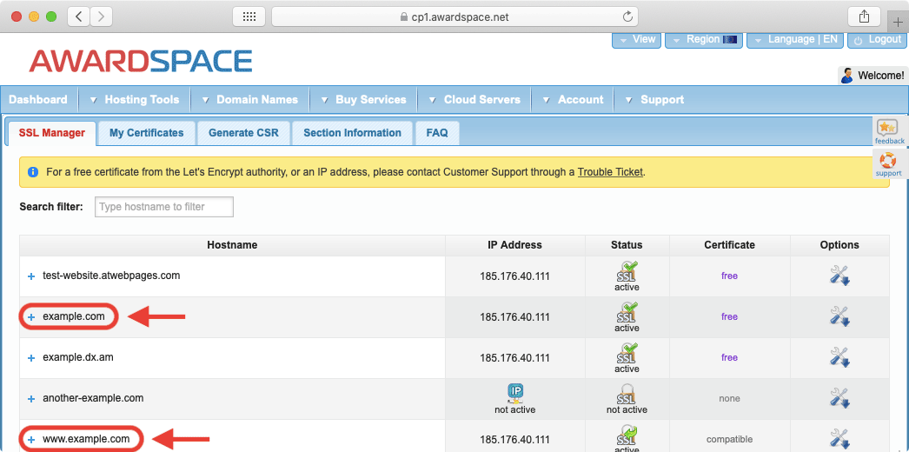Expand the test-website.atwebpages.com row
Screen dimensions: 909x452
click(31, 276)
